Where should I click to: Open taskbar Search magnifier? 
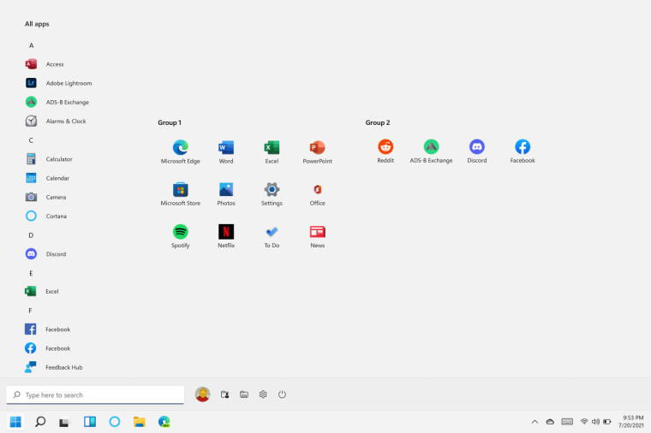(x=40, y=422)
